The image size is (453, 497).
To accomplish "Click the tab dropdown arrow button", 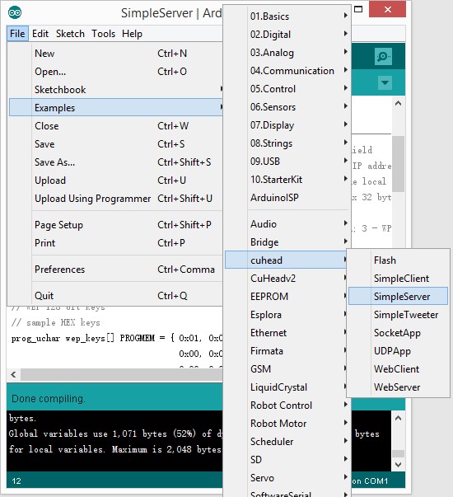I will [385, 82].
